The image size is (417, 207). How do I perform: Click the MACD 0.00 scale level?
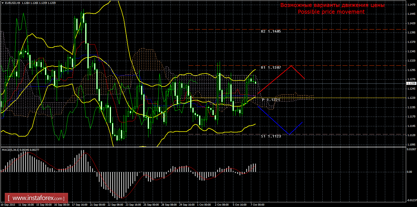point(409,172)
